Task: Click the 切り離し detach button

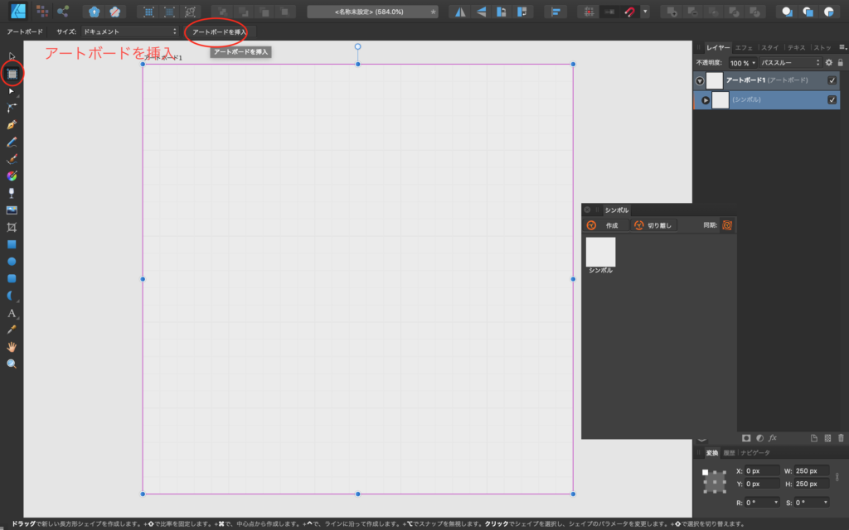Action: 654,225
